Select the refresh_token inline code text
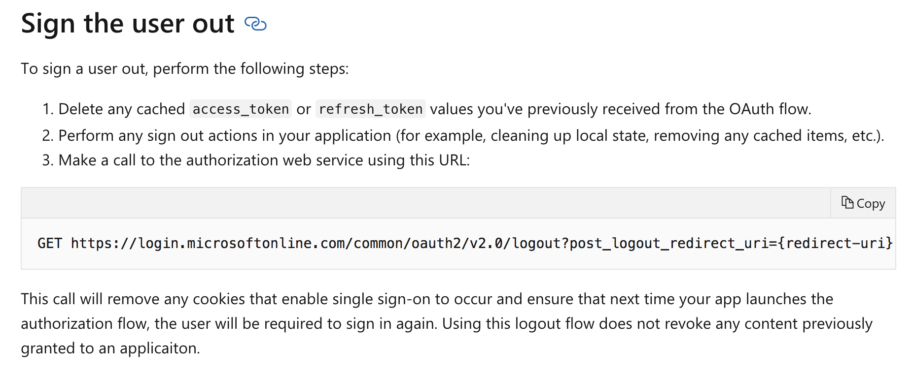Screen dimensions: 913x378 (370, 109)
